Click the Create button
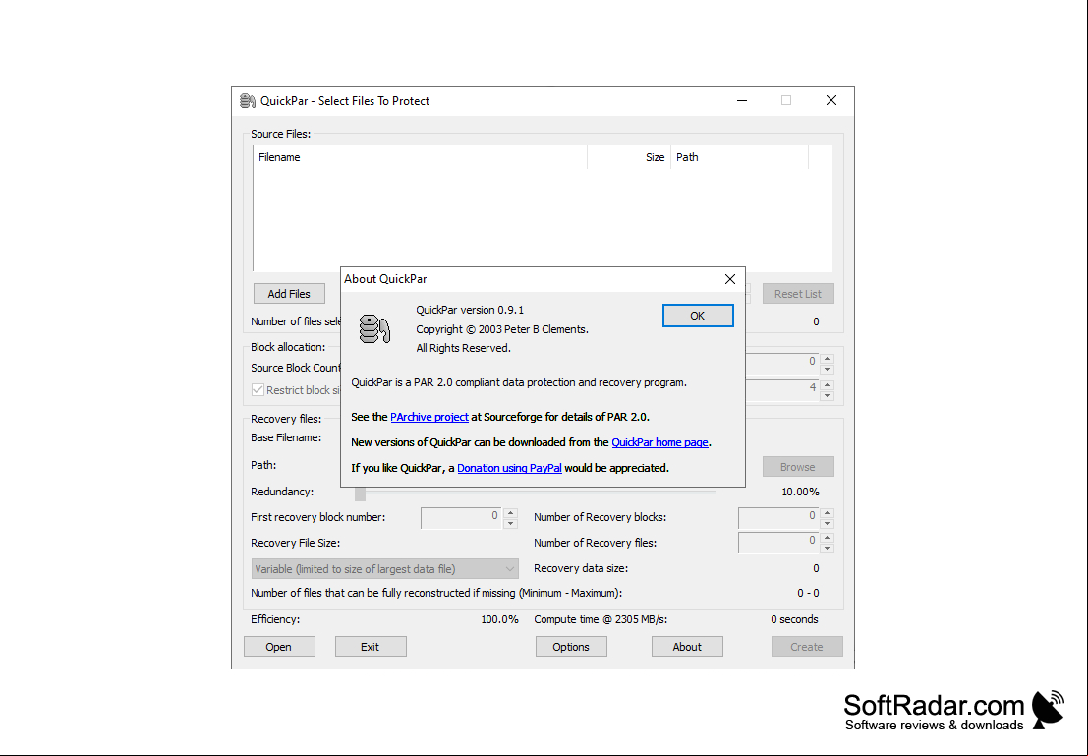This screenshot has height=756, width=1088. pos(807,646)
